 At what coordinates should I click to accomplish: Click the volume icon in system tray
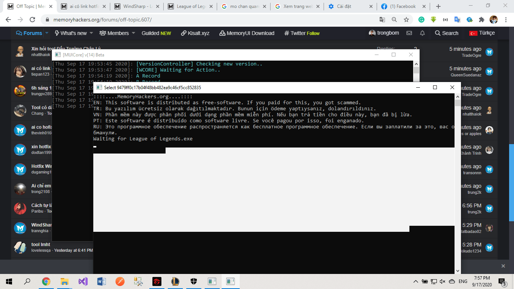tap(443, 281)
